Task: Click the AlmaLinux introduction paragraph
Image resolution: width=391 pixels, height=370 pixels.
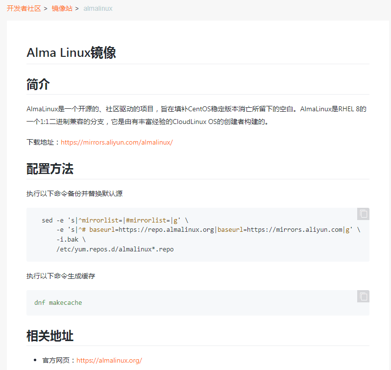Action: pos(196,115)
